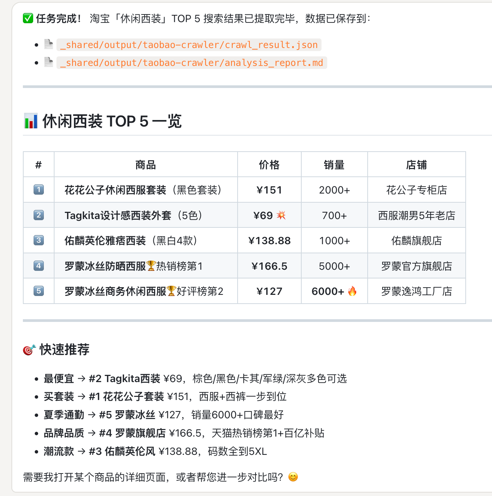Click the 潮流款 recommendation line

pos(155,451)
